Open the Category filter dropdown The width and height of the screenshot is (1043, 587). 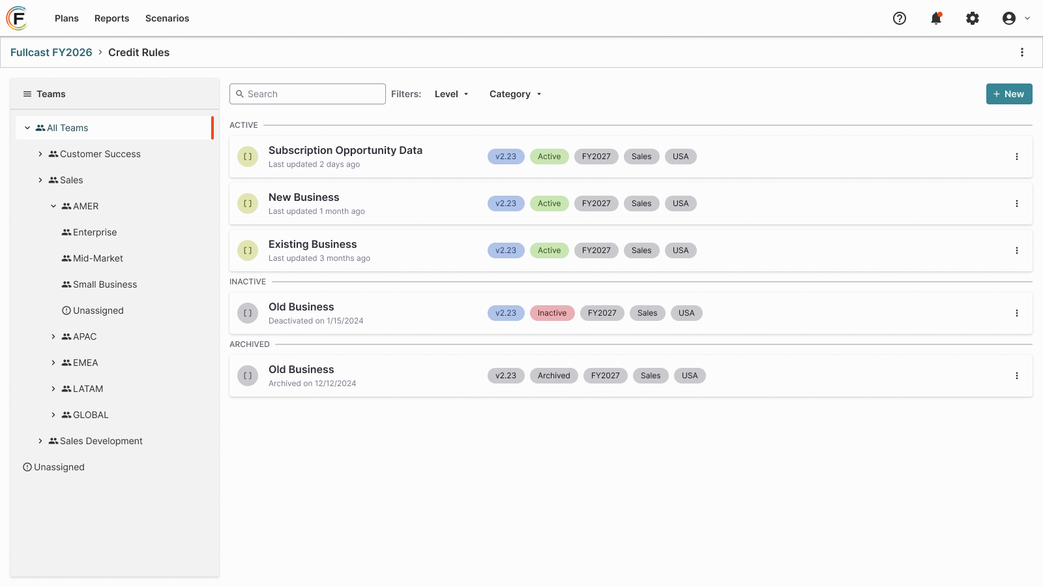click(x=516, y=94)
